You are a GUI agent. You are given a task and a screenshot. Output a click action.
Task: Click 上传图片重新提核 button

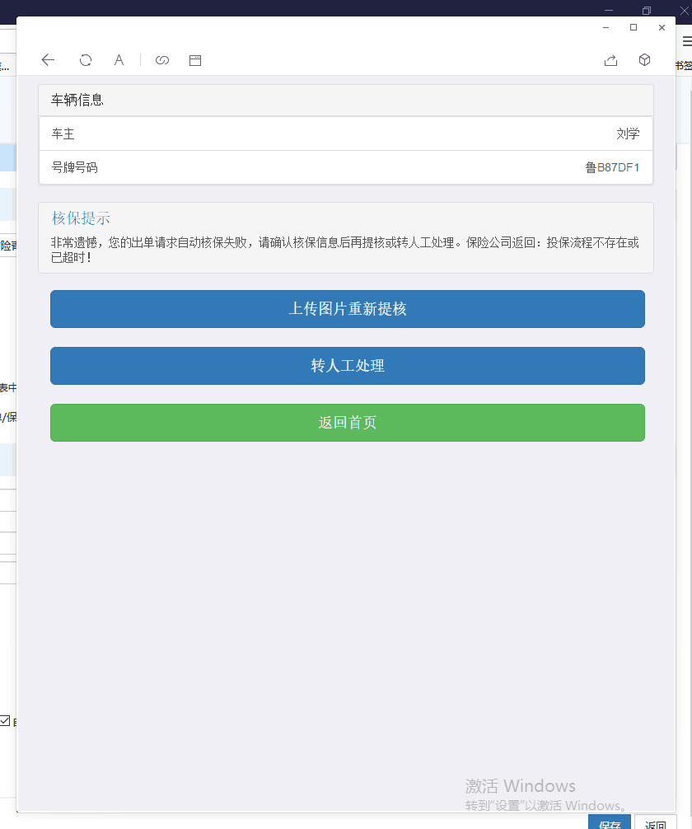[348, 309]
